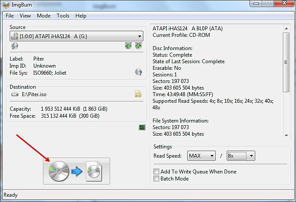The width and height of the screenshot is (296, 202).
Task: Click the green load tray up-arrow icon
Action: [128, 46]
